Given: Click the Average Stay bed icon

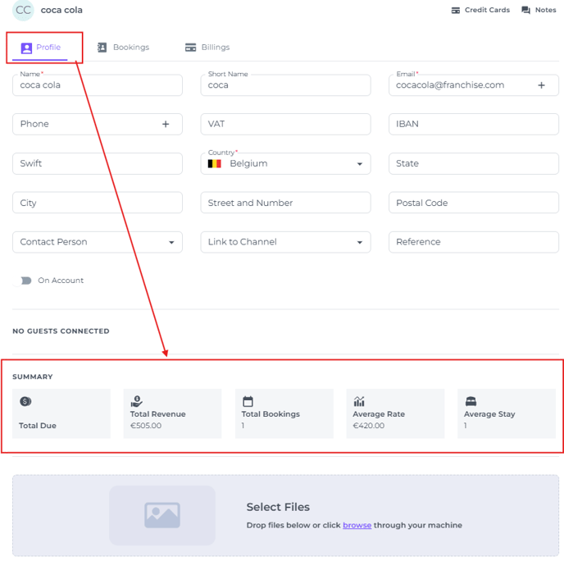Looking at the screenshot, I should (471, 401).
